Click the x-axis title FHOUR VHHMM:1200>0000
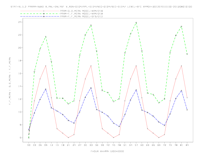Viewport: 204px width, 158px height. [107, 151]
